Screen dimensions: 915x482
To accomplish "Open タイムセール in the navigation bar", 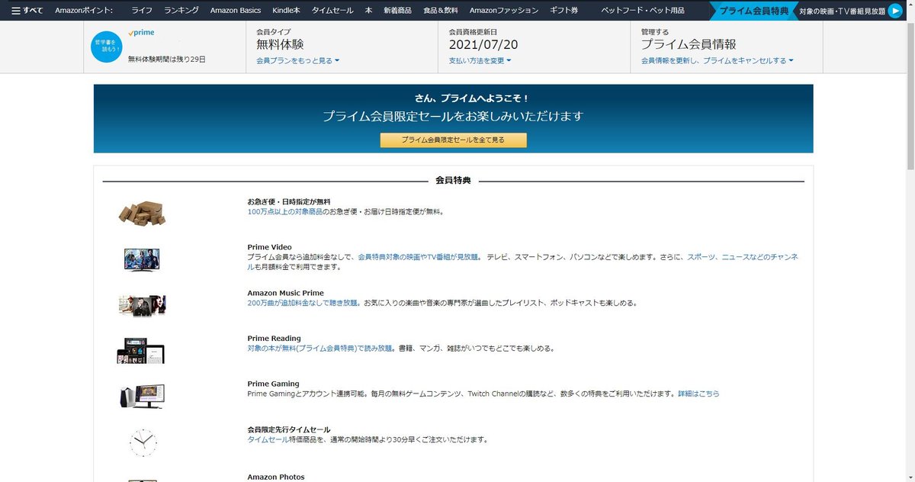I will 332,11.
